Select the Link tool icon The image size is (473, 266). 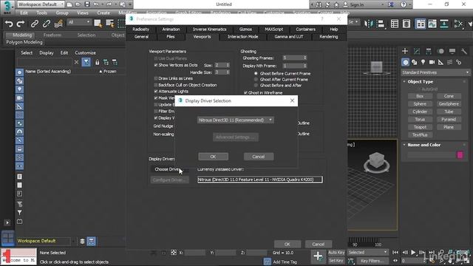click(x=35, y=24)
